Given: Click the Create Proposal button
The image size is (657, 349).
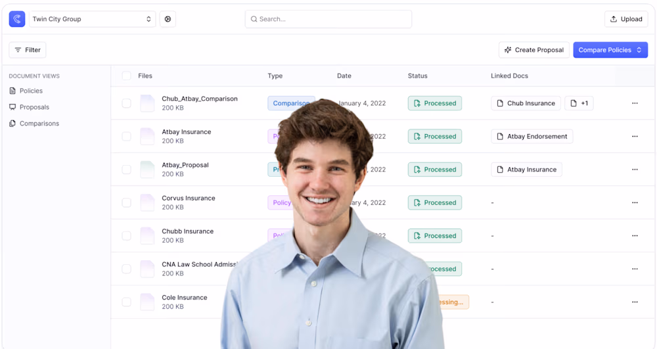Looking at the screenshot, I should (x=533, y=50).
